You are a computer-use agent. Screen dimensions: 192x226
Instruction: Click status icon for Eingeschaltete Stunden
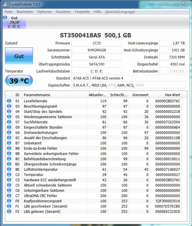coord(9,127)
